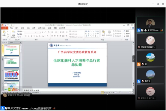Toggle Underline formatting button
Screen dimensions: 166x111
[31, 36]
